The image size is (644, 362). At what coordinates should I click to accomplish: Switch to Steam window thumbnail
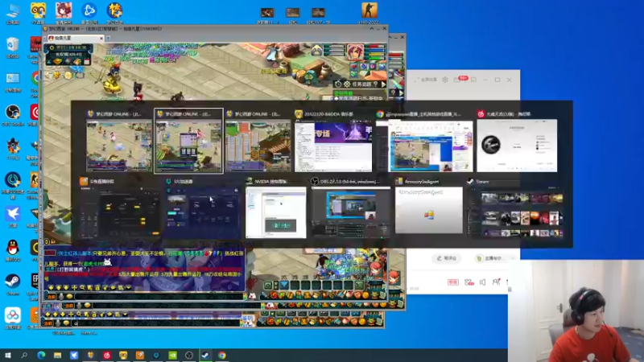pyautogui.click(x=517, y=212)
